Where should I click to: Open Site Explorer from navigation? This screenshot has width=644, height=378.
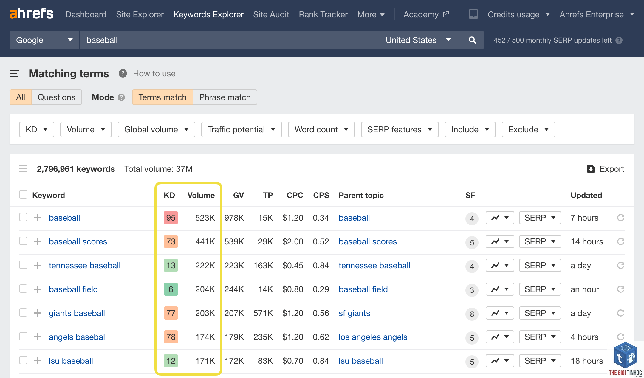[x=140, y=14]
